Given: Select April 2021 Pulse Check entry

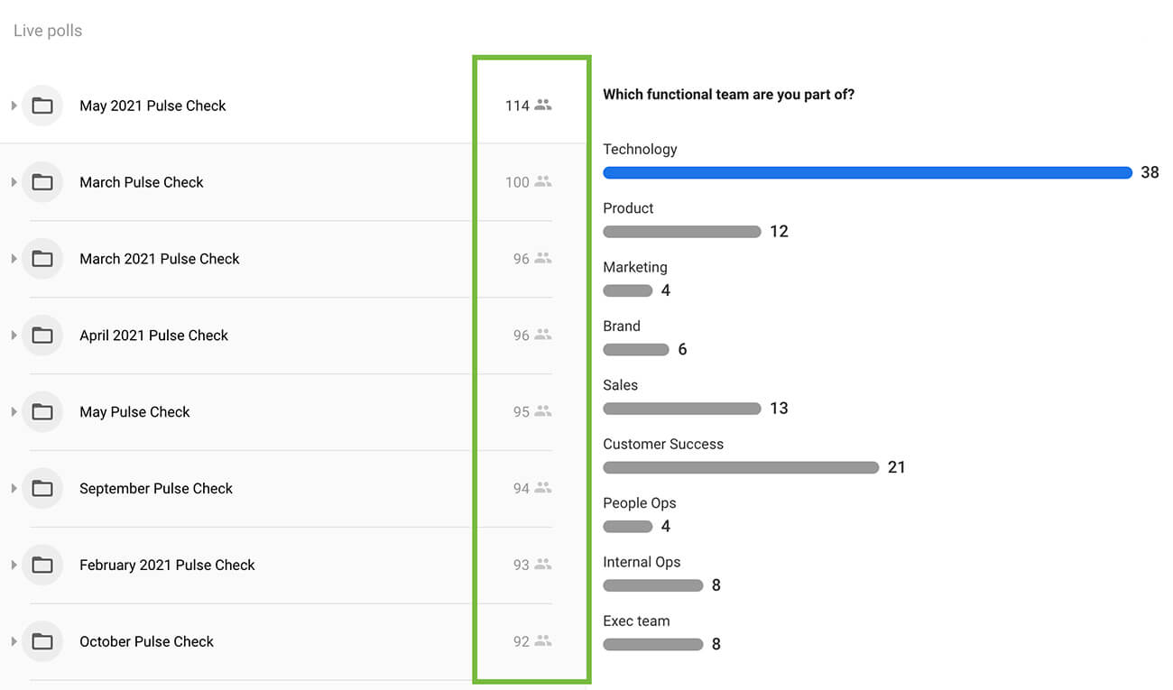Looking at the screenshot, I should coord(154,336).
